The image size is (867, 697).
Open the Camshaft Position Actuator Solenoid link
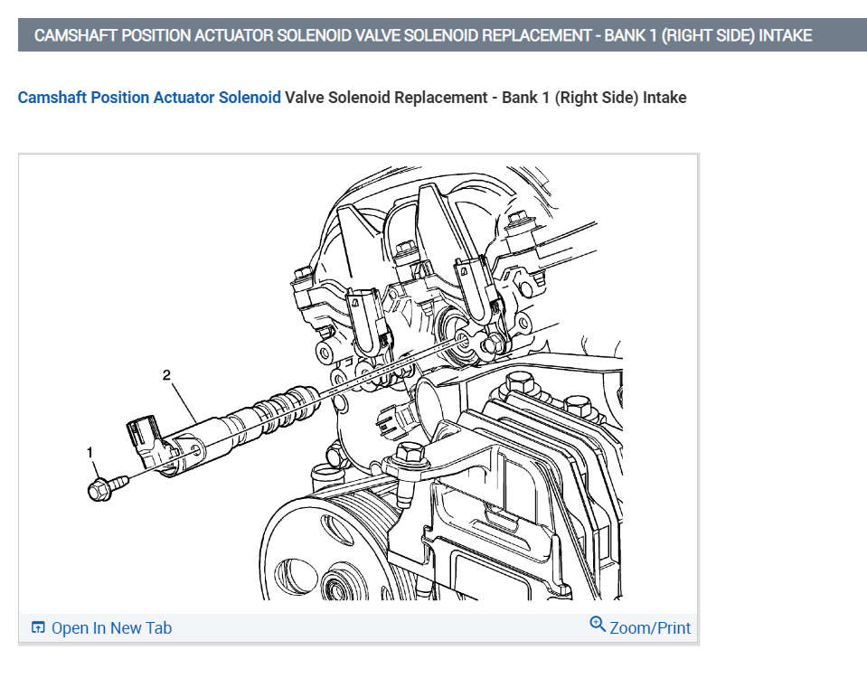click(149, 98)
